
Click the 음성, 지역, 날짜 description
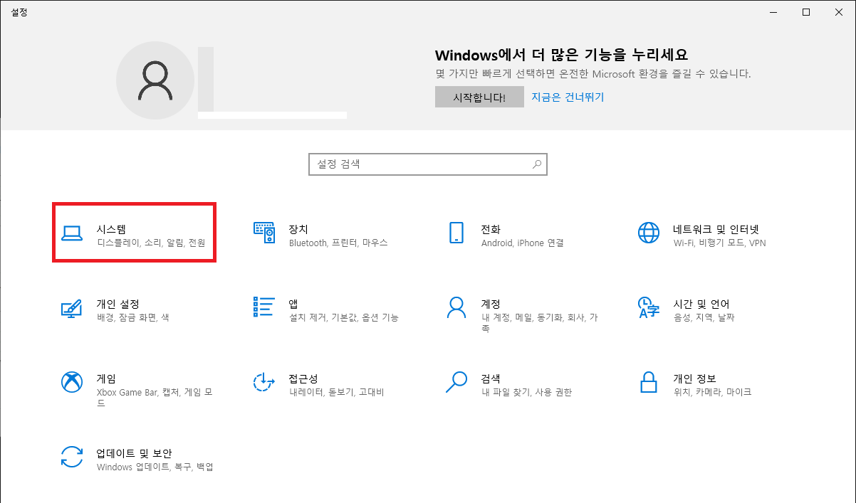[704, 317]
